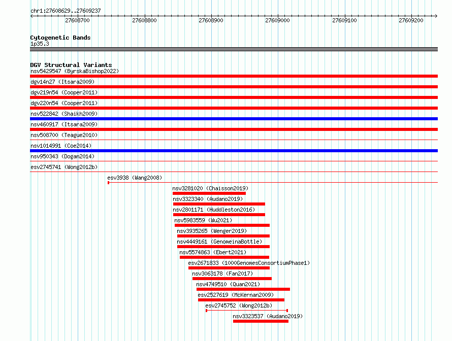Open the nsv3323340 (Audano2019) label
452x341 pixels.
coord(208,199)
